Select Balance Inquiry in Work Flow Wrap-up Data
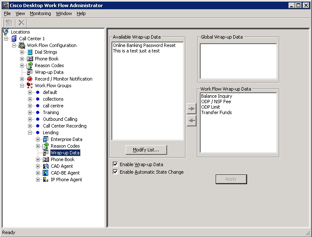The width and height of the screenshot is (312, 237). [x=217, y=96]
